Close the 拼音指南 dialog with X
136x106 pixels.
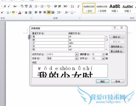click(122, 28)
